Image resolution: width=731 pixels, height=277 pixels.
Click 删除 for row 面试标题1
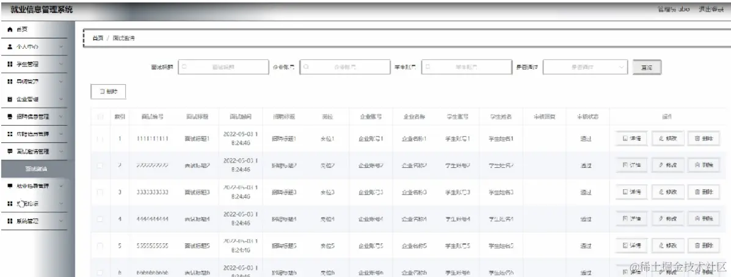coord(704,138)
